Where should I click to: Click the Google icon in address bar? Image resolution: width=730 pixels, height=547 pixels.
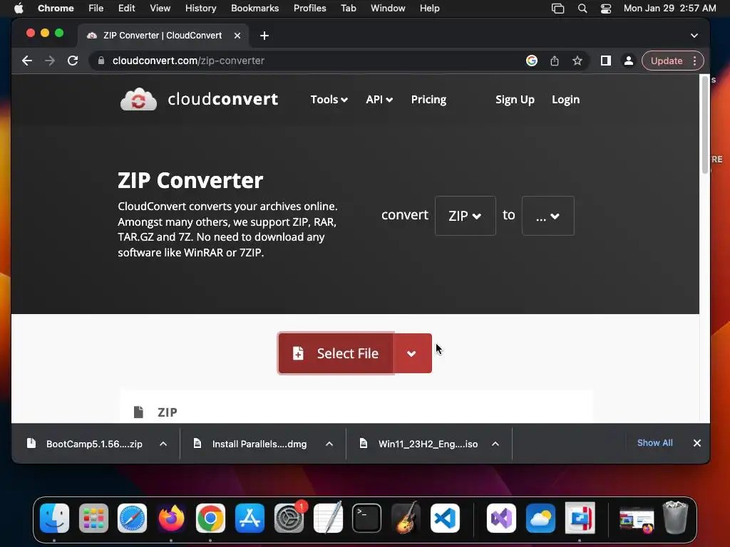coord(532,61)
